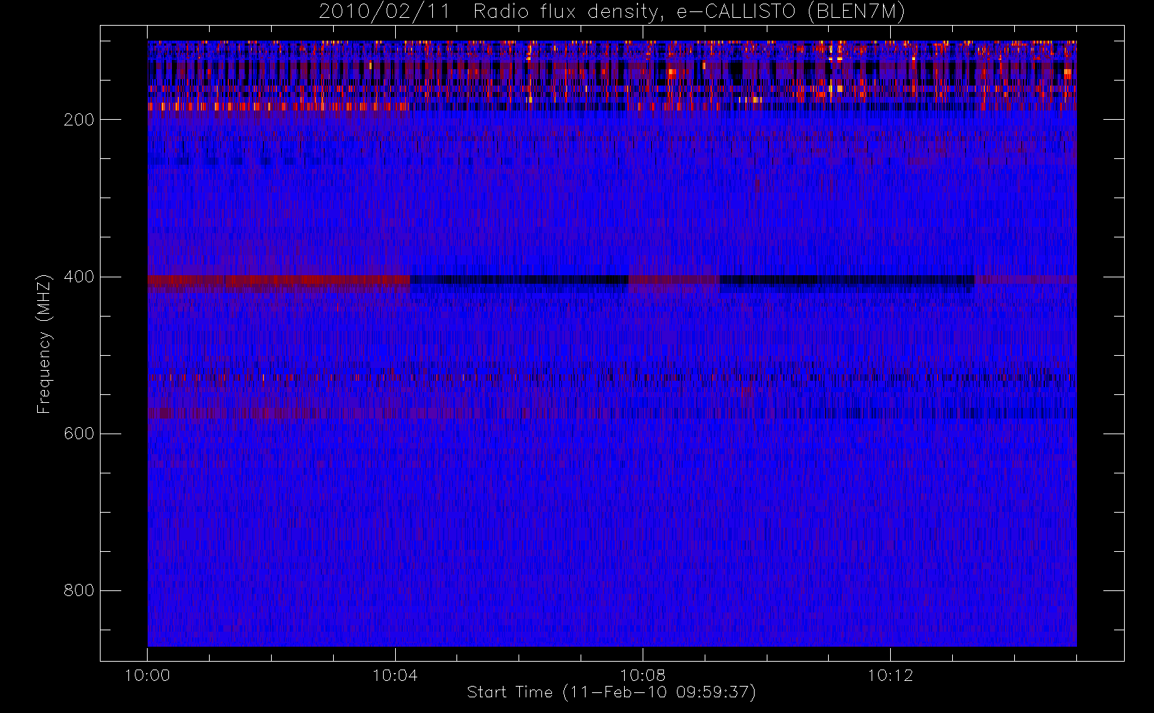Click the 10:04 time tick label

pyautogui.click(x=394, y=675)
